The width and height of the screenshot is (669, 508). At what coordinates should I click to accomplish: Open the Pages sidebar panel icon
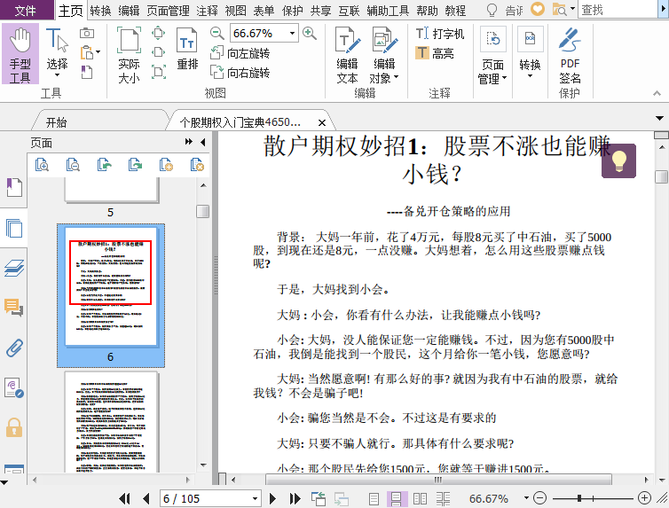click(x=14, y=228)
